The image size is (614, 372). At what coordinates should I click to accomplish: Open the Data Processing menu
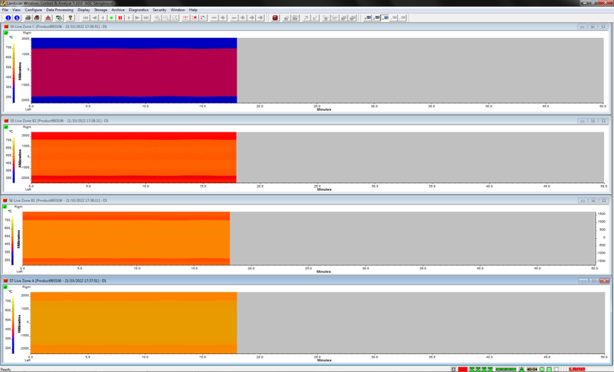click(x=60, y=10)
